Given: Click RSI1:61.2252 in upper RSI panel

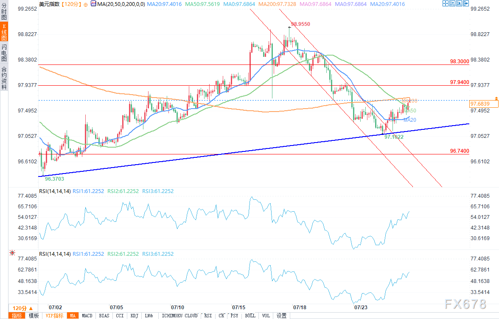Looking at the screenshot, I should click(x=88, y=191).
